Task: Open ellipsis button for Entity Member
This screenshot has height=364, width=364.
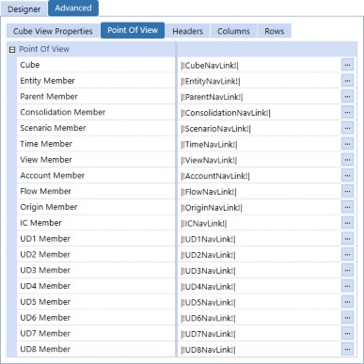Action: tap(347, 81)
